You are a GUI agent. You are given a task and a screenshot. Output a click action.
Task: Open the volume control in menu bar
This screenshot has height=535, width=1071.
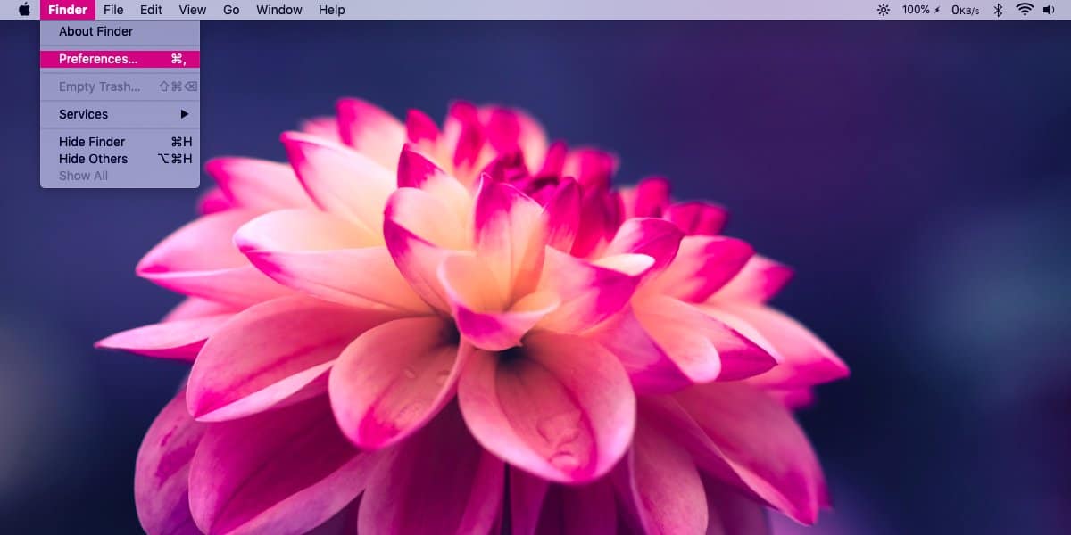coord(1049,10)
